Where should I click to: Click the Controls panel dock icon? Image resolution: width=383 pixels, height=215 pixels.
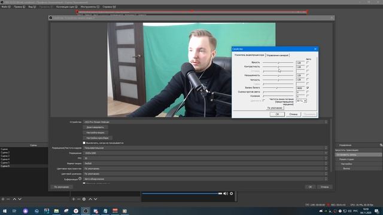[381, 145]
